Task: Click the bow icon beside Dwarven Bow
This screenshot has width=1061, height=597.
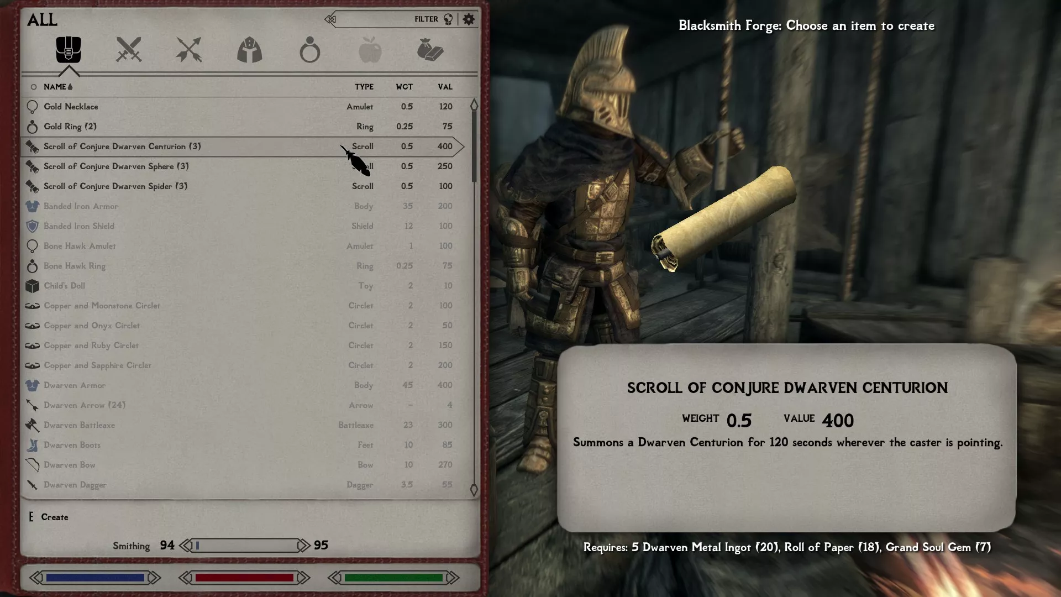Action: [32, 465]
